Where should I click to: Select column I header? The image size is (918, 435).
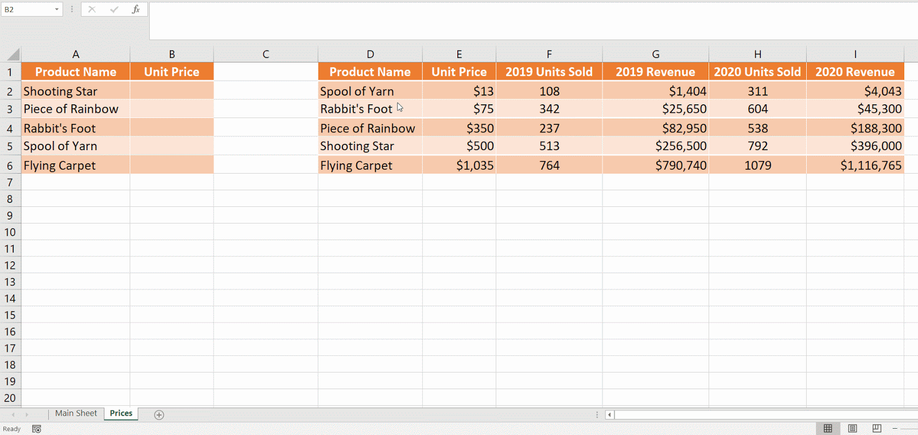(x=855, y=54)
